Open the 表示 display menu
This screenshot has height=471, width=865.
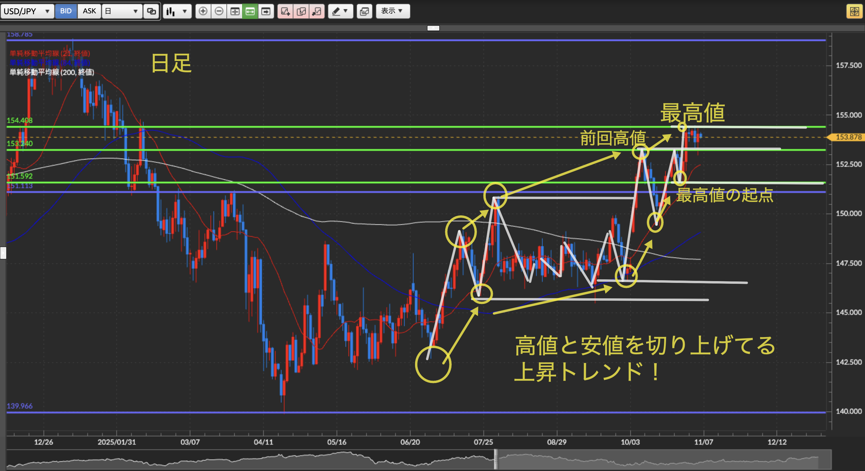[392, 11]
